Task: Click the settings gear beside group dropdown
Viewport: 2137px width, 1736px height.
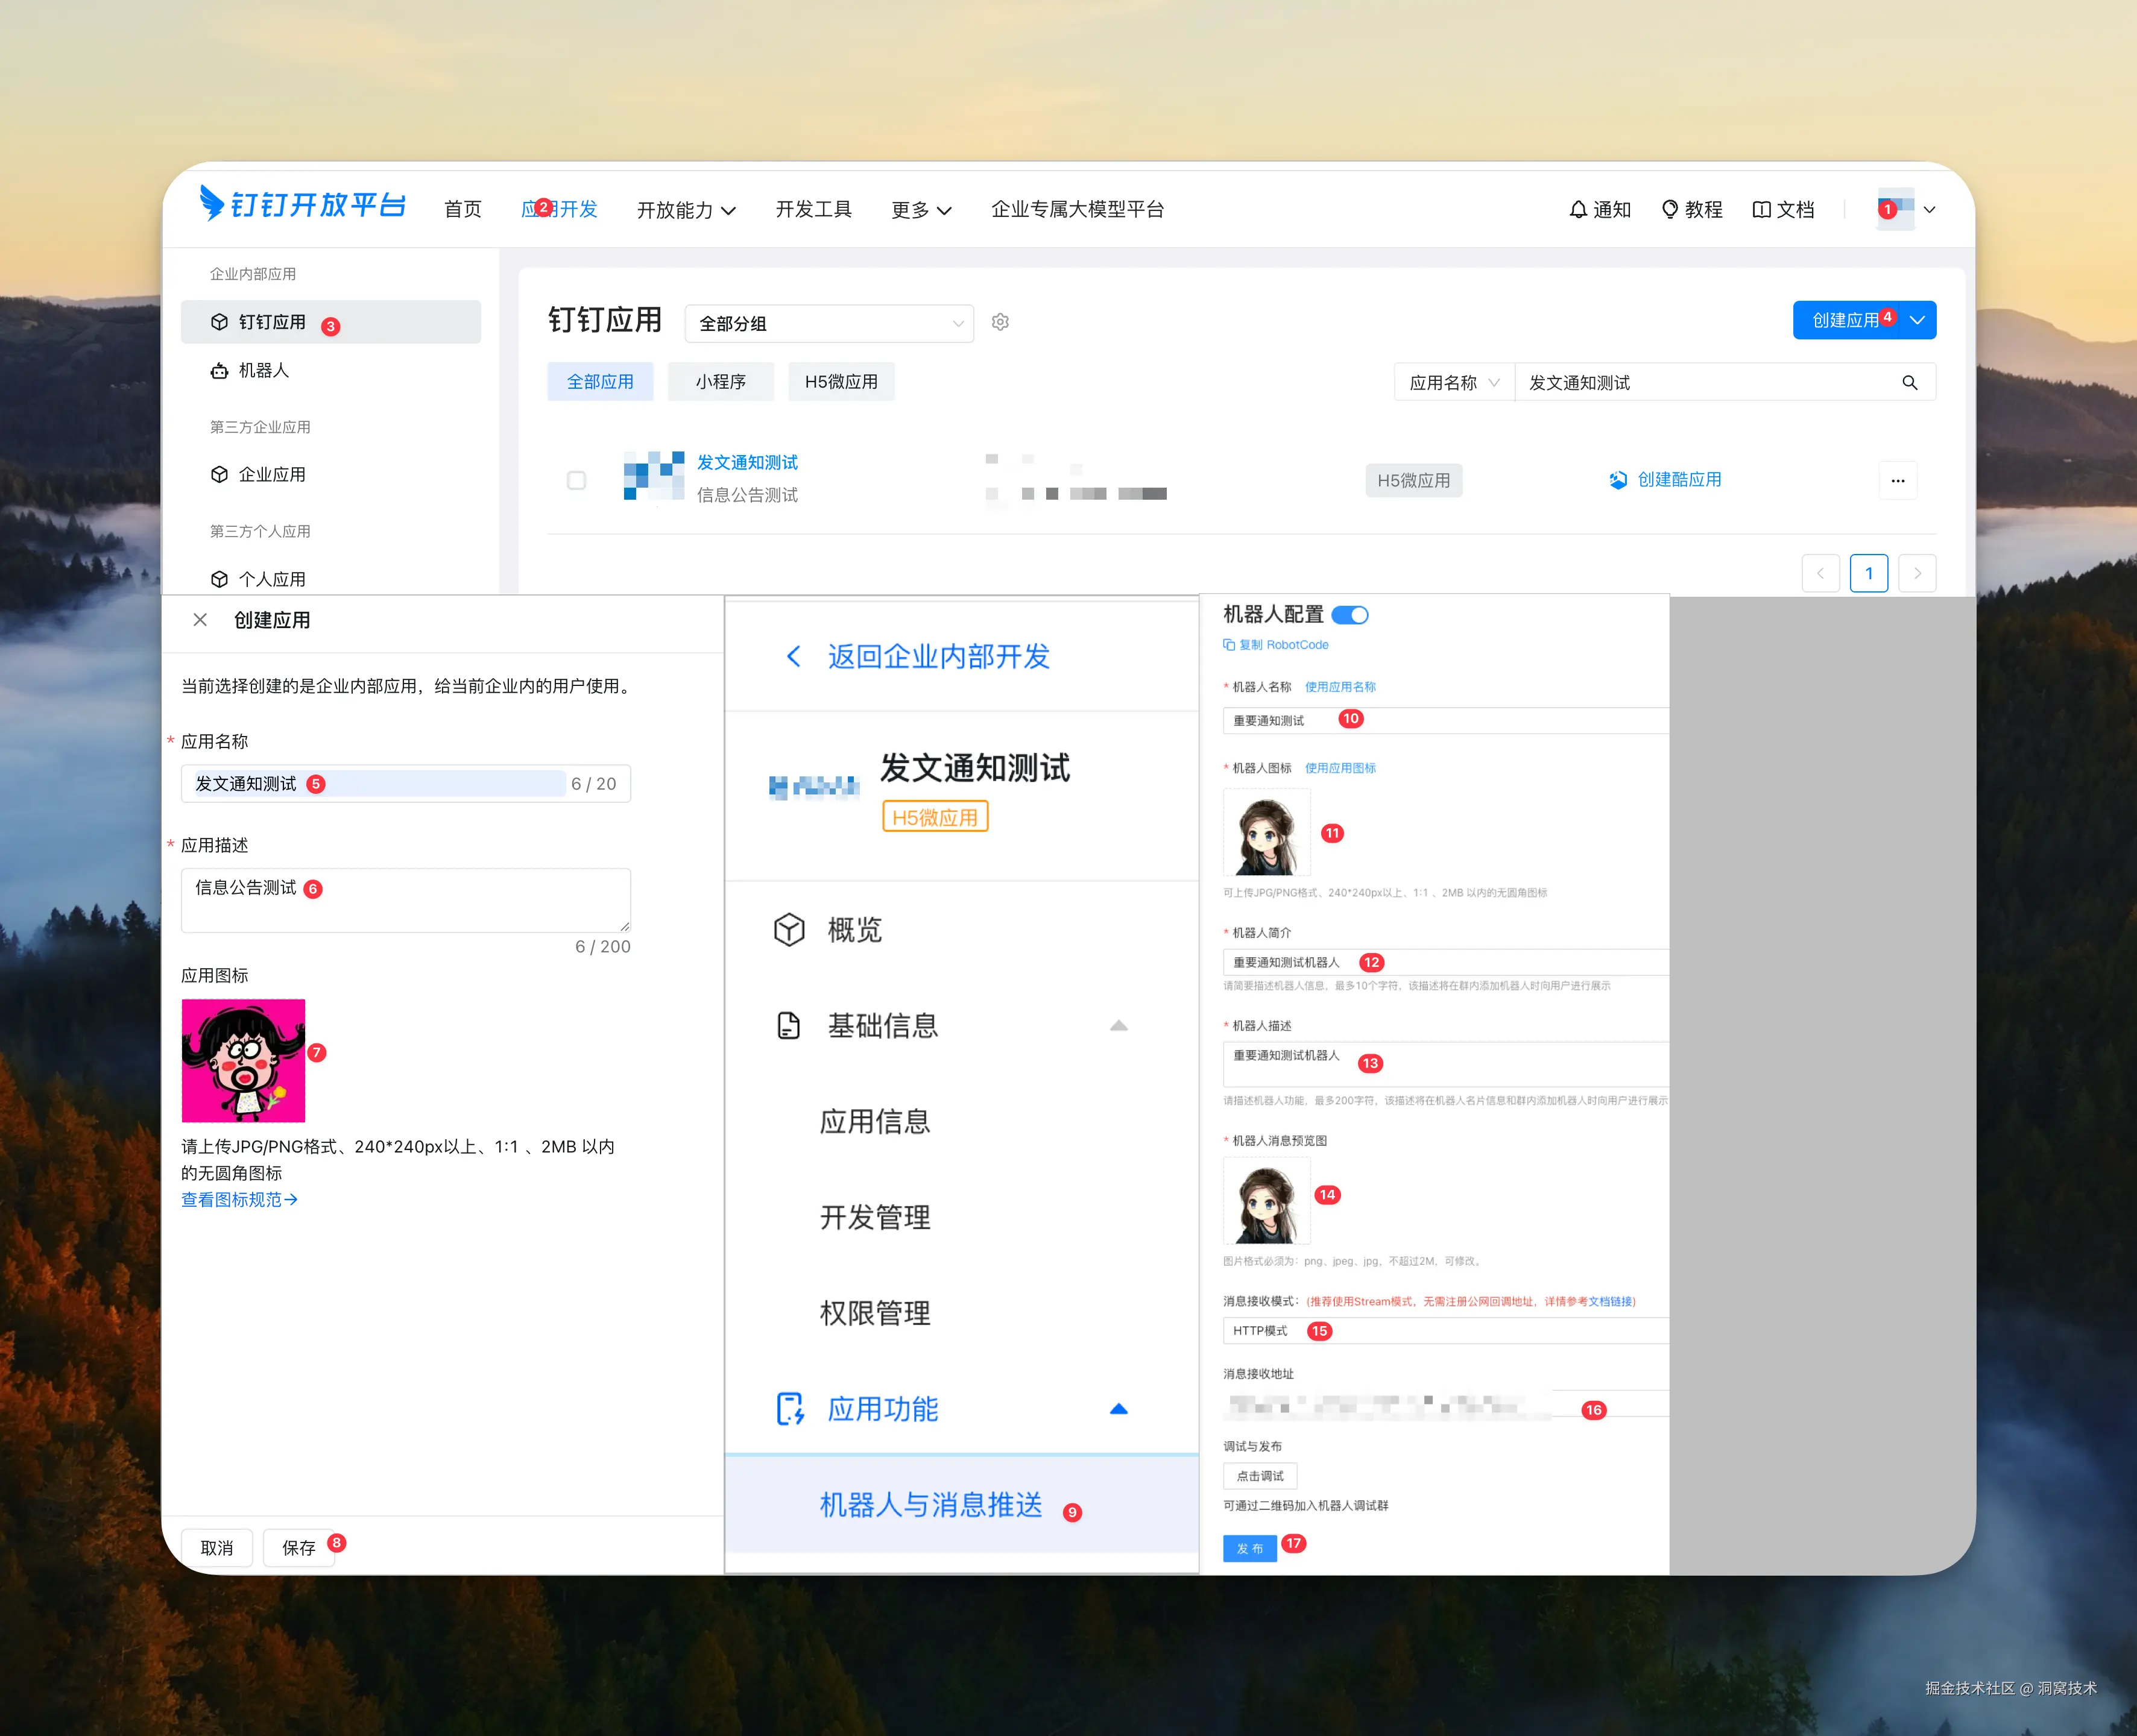Action: coord(1000,322)
